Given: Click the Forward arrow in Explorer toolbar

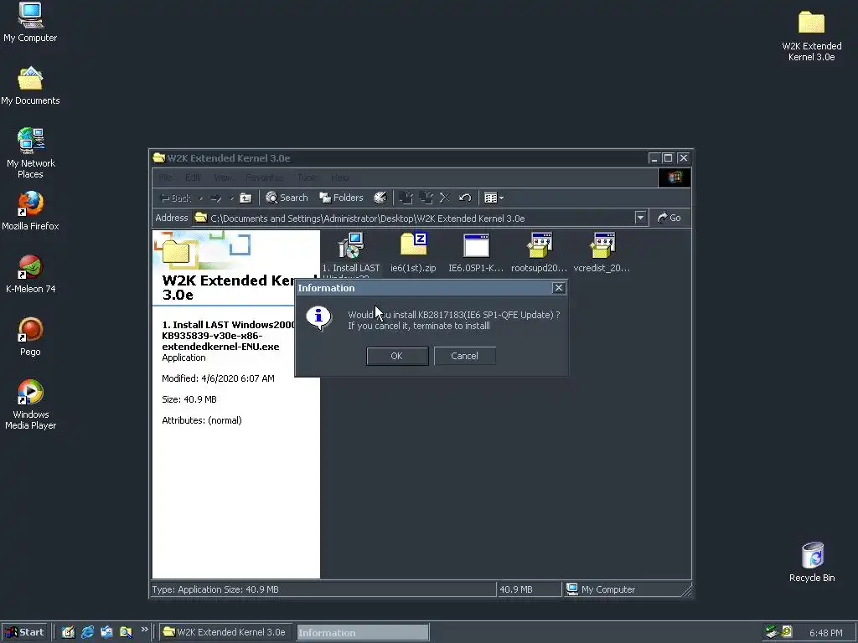Looking at the screenshot, I should pos(215,198).
